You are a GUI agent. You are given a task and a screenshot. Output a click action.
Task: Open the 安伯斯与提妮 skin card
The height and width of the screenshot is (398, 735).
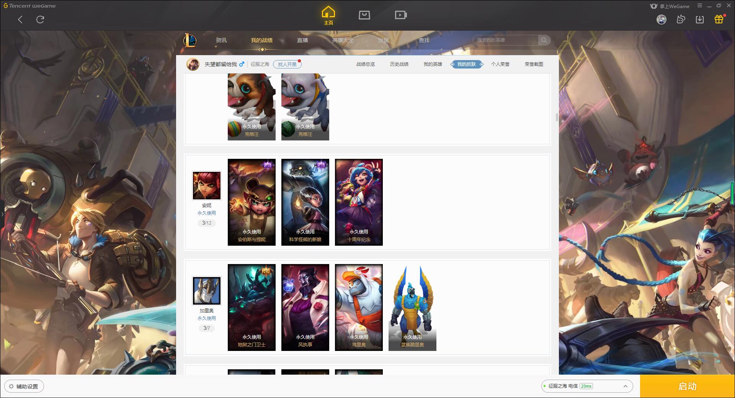tap(252, 202)
